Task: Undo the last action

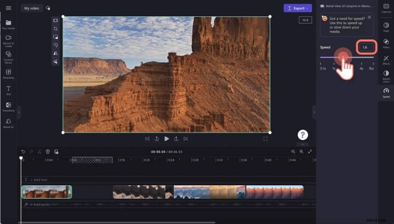Action: [x=23, y=152]
